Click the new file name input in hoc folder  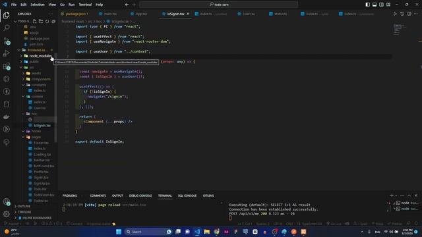[44, 120]
